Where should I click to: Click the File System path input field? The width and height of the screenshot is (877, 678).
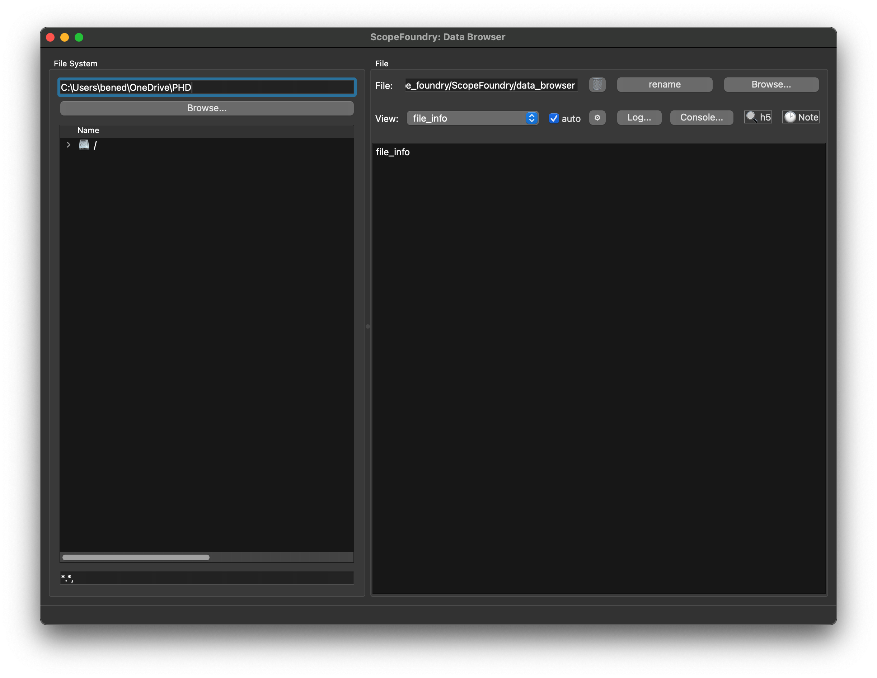[x=207, y=87]
